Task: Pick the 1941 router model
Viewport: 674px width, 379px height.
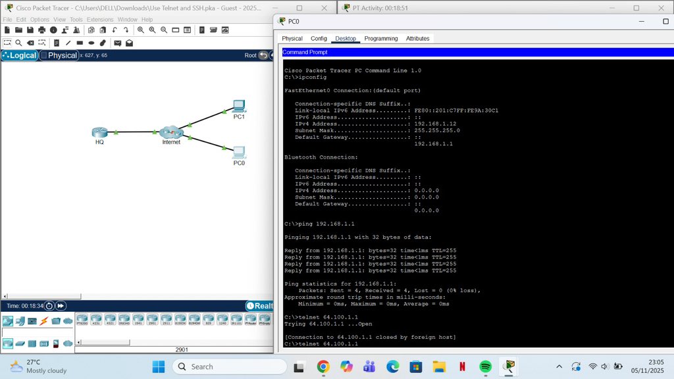Action: point(138,320)
